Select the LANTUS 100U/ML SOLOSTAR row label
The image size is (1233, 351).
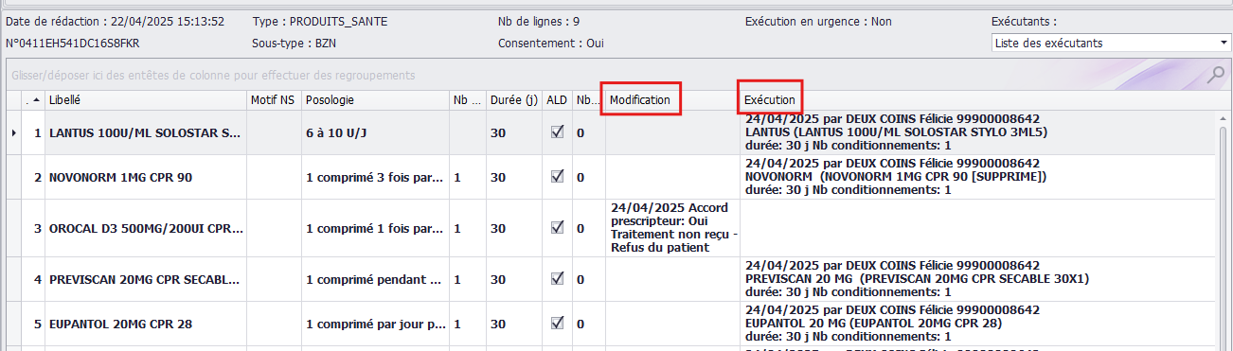tap(145, 133)
